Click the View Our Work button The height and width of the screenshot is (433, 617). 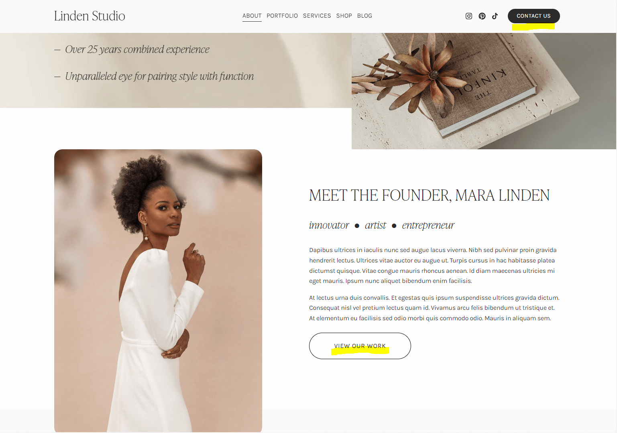point(360,346)
